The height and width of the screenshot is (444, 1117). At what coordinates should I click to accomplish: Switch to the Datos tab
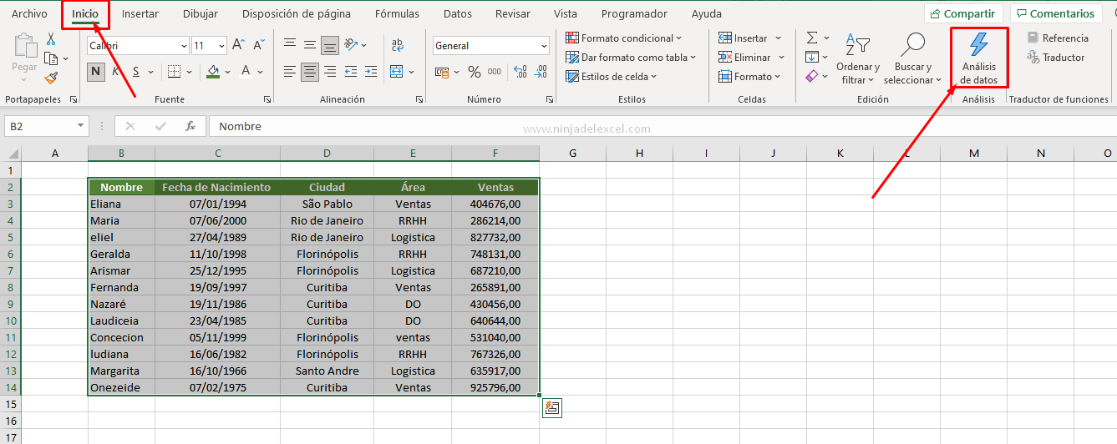coord(458,13)
